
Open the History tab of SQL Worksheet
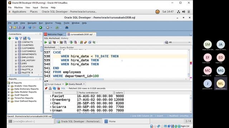pos(64,38)
